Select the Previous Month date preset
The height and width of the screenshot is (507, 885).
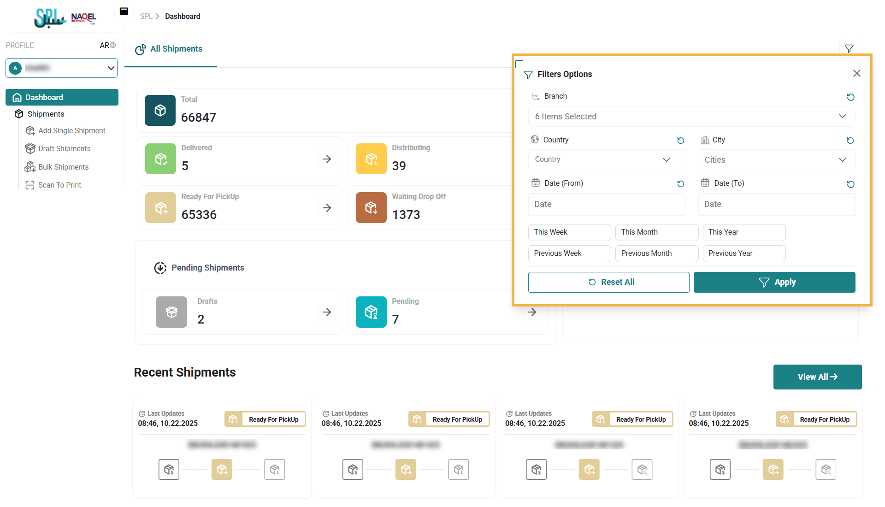point(656,253)
